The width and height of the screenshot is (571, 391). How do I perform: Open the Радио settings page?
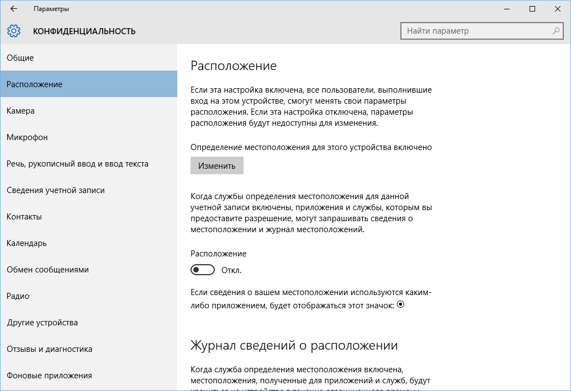18,296
